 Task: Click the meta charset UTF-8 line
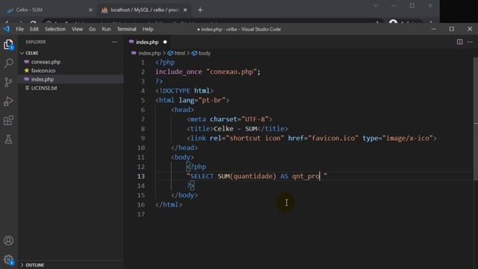[x=229, y=120]
